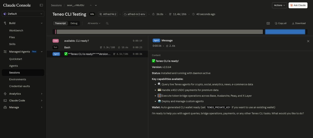Open Quickstart page
313x138 pixels.
point(16,59)
